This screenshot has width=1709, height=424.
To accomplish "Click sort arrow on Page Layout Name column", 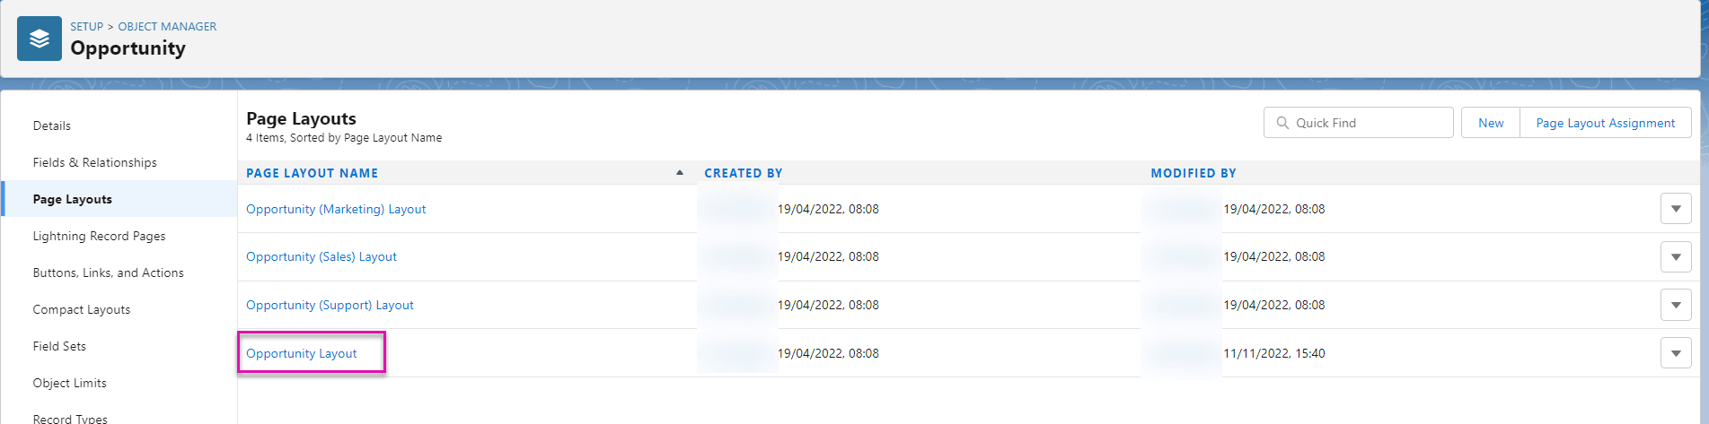I will (680, 173).
